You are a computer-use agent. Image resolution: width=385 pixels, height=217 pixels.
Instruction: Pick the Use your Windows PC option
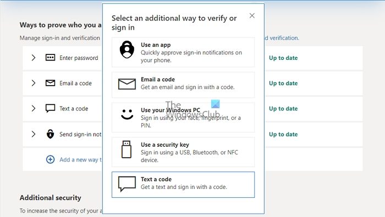tap(183, 118)
